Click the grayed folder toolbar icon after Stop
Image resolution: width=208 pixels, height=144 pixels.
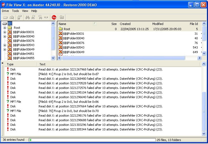(62, 17)
